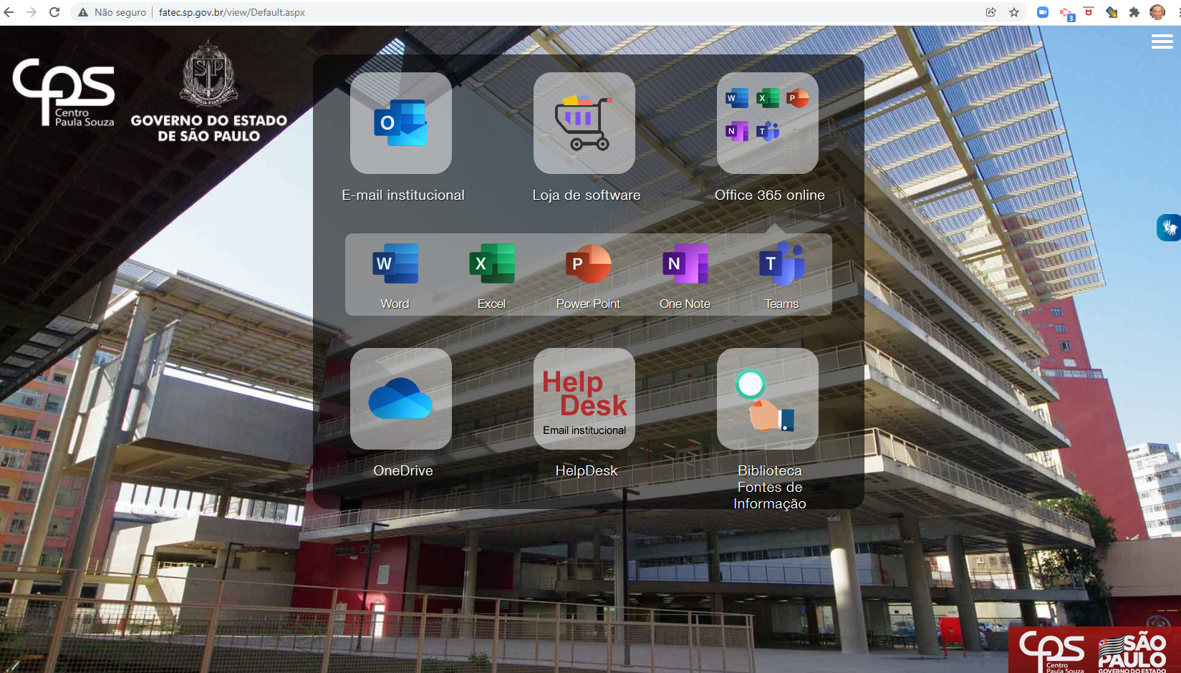Open the Zoom browser extension icon
This screenshot has width=1181, height=673.
pos(1043,12)
